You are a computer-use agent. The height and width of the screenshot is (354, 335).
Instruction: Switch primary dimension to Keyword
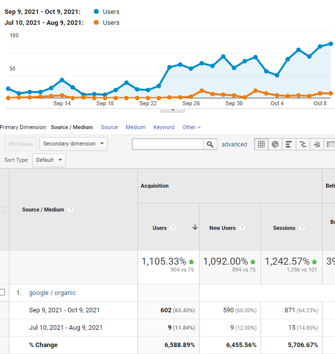click(164, 127)
